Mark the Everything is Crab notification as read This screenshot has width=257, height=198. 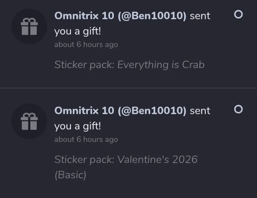coord(238,15)
